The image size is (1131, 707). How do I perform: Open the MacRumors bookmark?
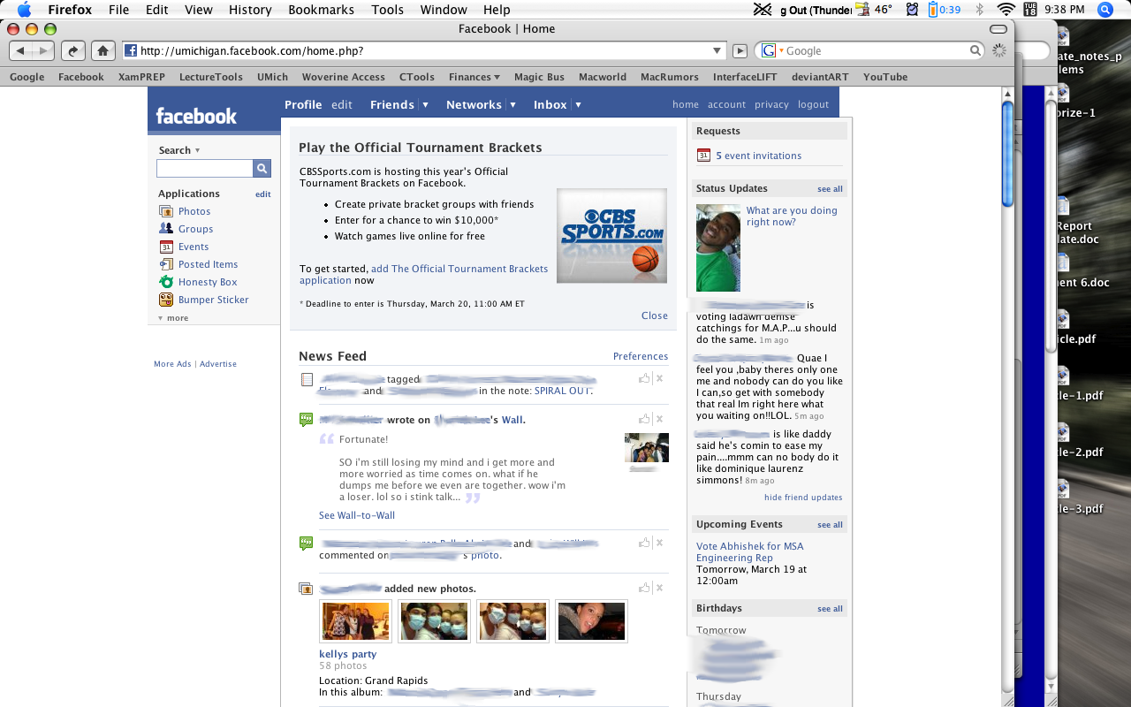click(x=670, y=77)
